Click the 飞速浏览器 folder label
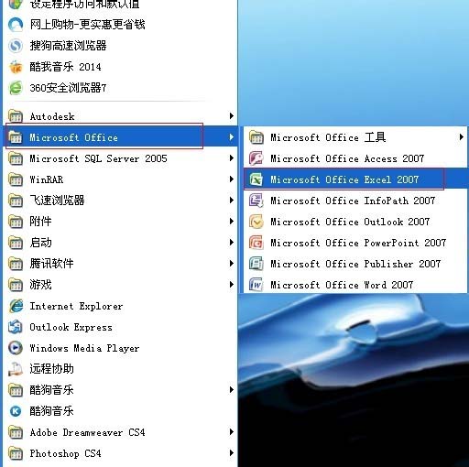469x467 pixels. coord(57,201)
